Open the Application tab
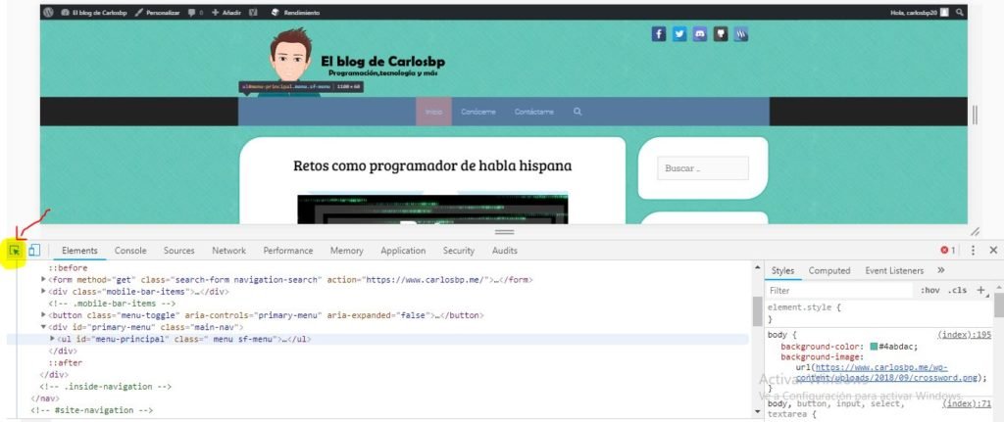This screenshot has height=422, width=1004. 403,251
